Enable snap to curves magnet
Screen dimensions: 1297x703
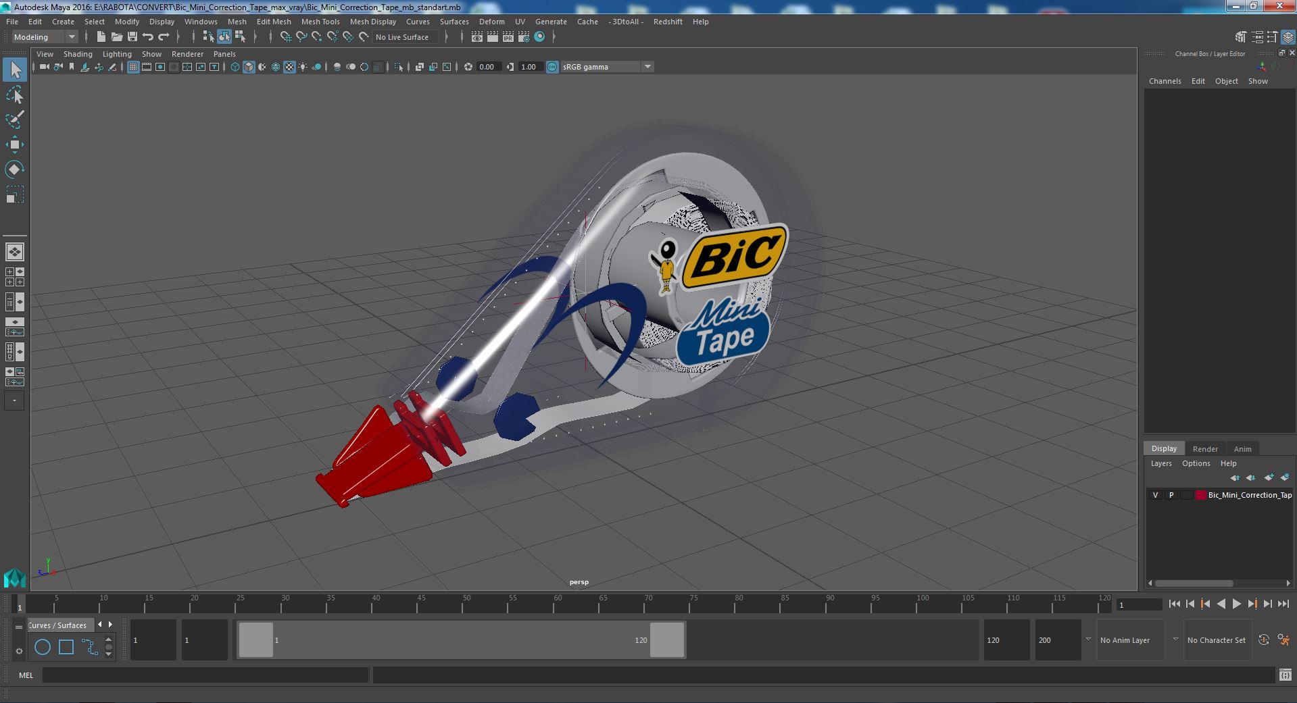click(x=301, y=37)
